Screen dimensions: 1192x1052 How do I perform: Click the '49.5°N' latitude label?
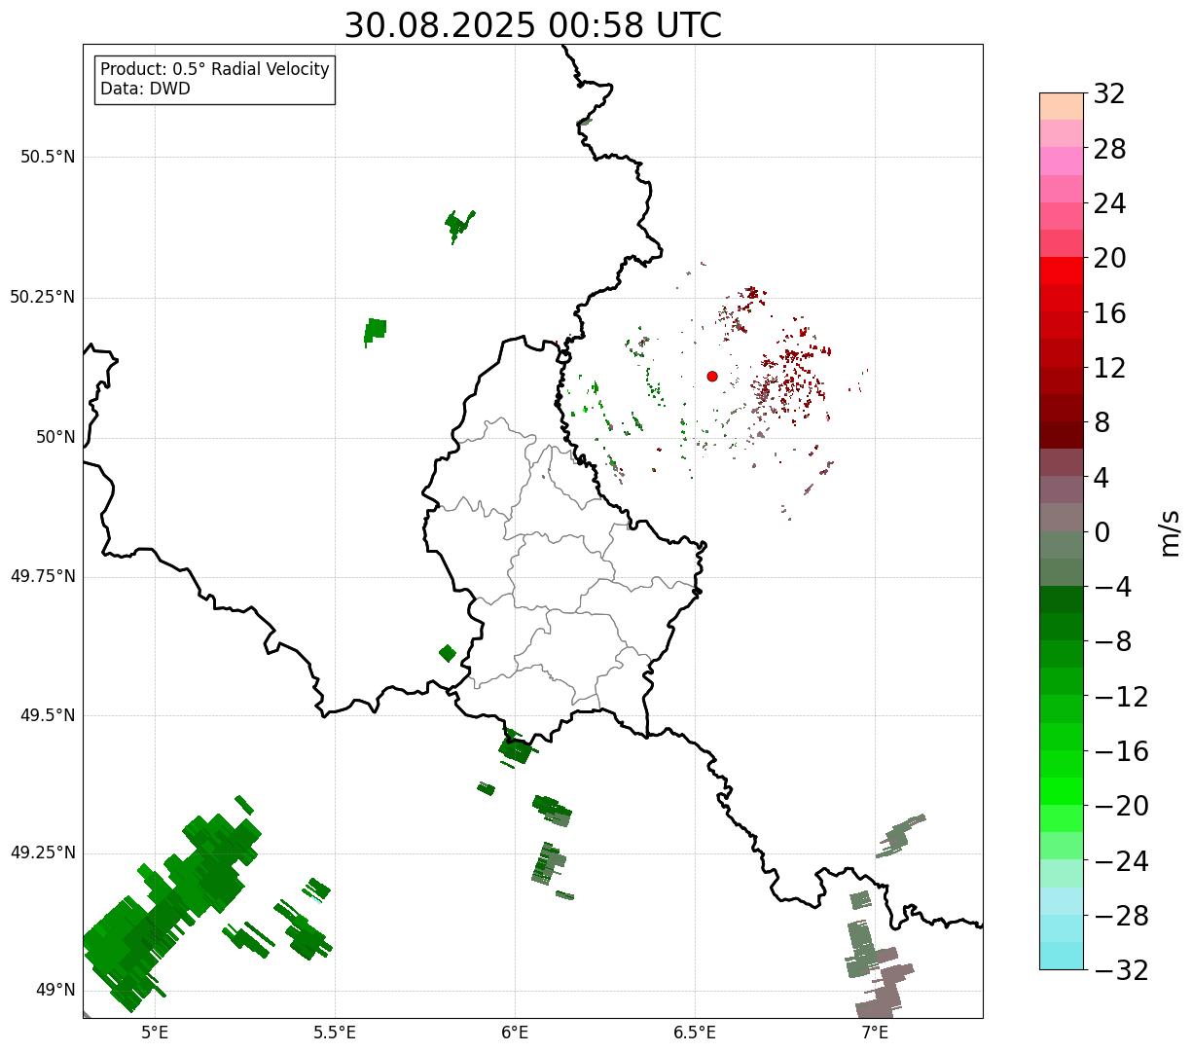[48, 715]
